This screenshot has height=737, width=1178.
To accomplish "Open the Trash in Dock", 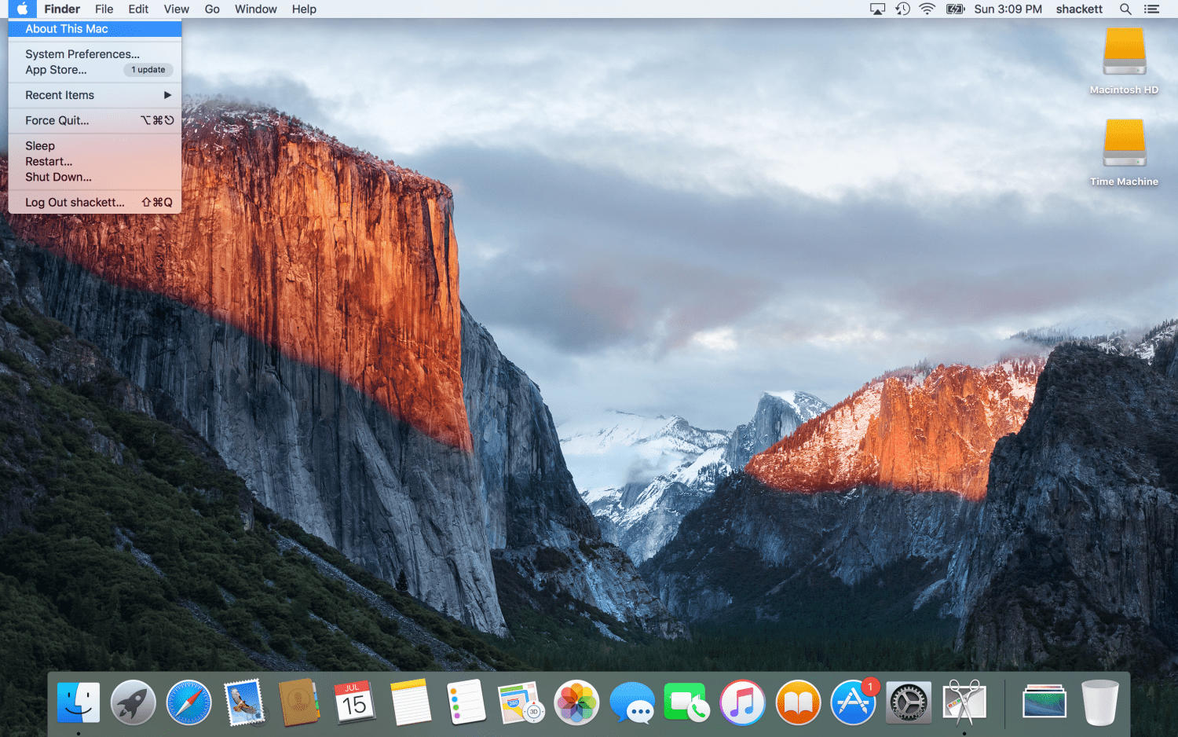I will (x=1099, y=702).
